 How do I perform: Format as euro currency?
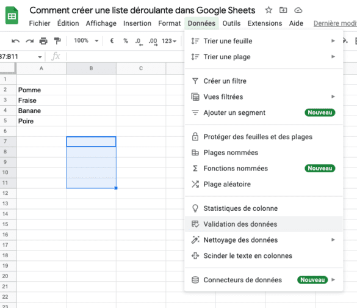112,41
